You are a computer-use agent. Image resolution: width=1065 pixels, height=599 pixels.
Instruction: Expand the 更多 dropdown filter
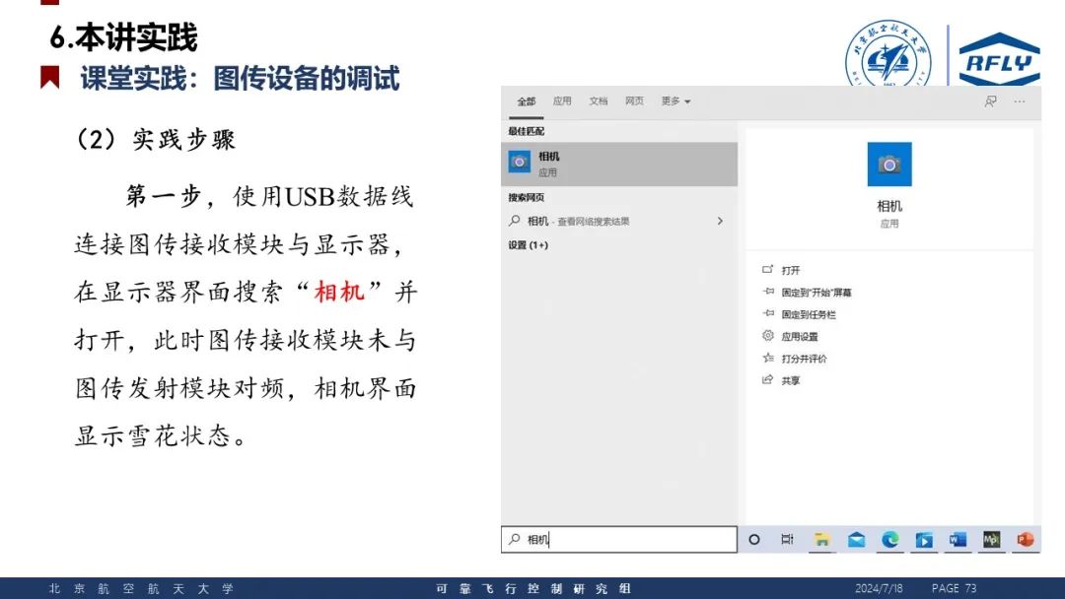[x=675, y=101]
